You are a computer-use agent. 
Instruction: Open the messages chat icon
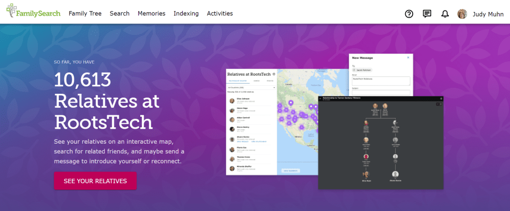[427, 13]
